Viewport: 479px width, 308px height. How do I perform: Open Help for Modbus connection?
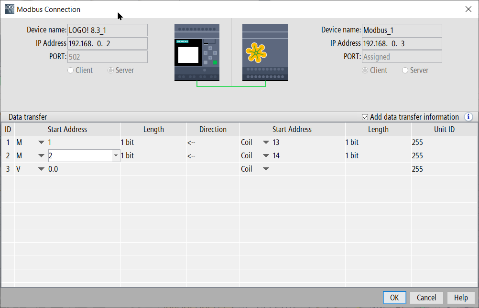461,298
